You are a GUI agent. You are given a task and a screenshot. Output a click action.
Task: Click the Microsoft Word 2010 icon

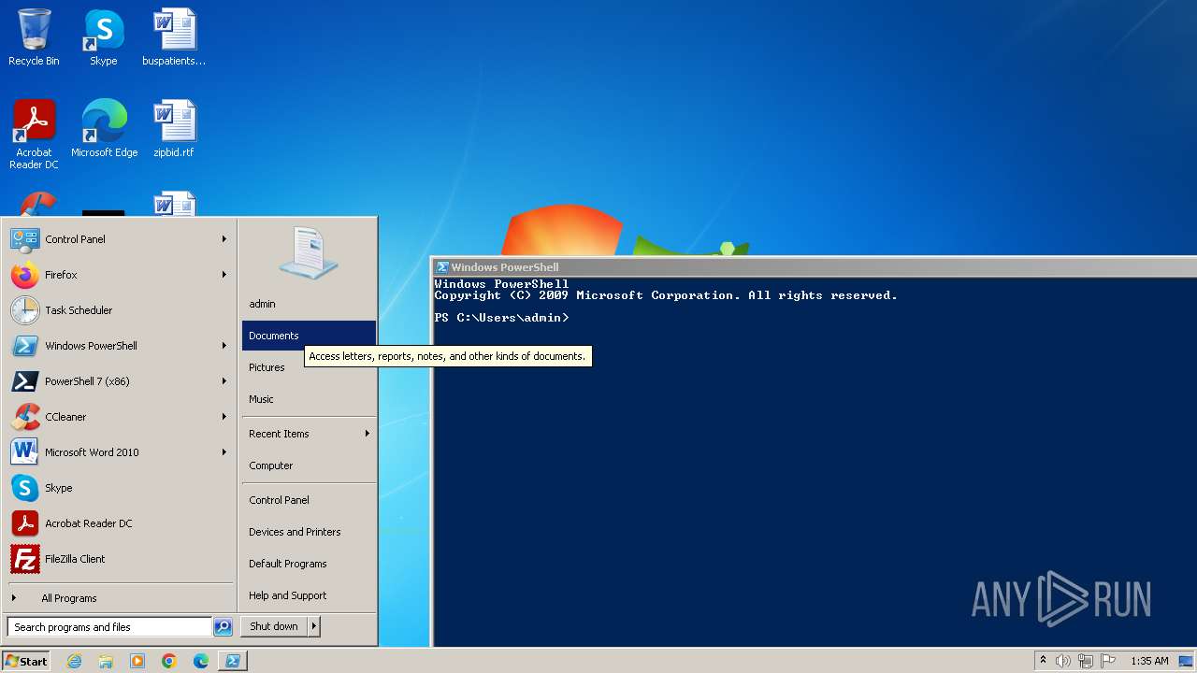pos(25,452)
